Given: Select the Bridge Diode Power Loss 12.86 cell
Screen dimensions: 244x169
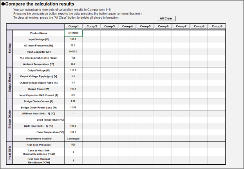Looking at the screenshot, I should tap(73, 107).
